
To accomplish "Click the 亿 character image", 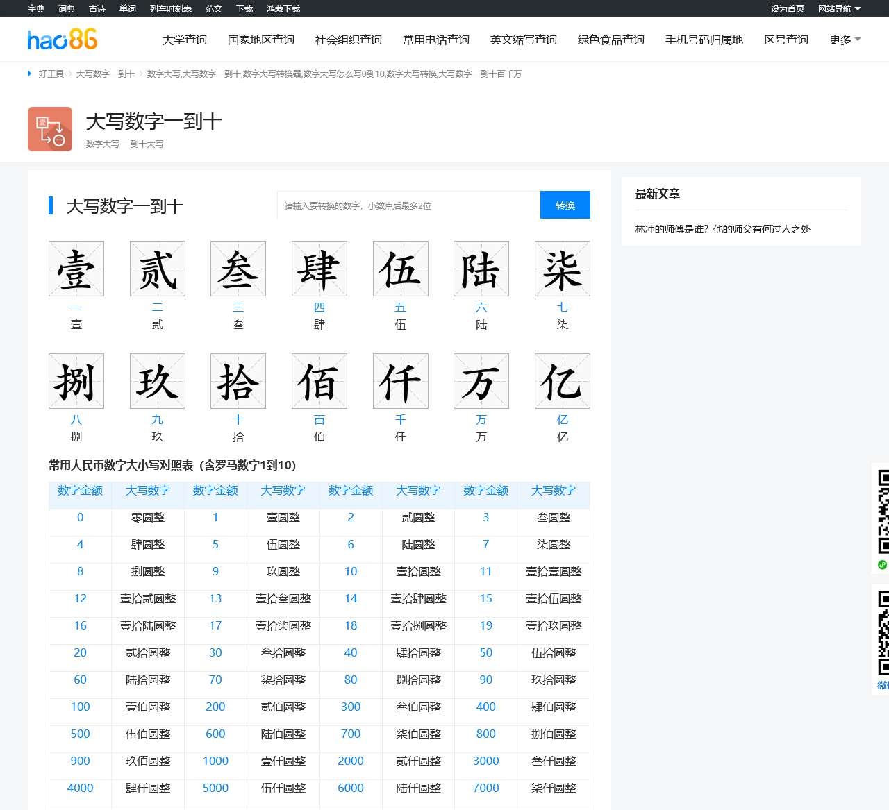I will 562,381.
